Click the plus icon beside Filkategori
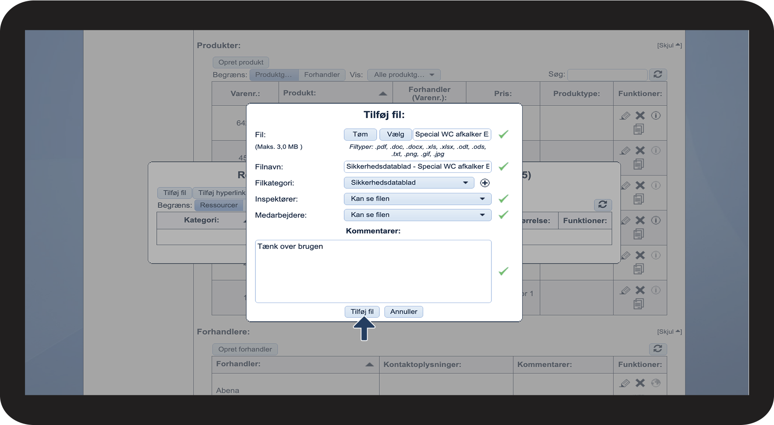The width and height of the screenshot is (774, 425). coord(484,183)
